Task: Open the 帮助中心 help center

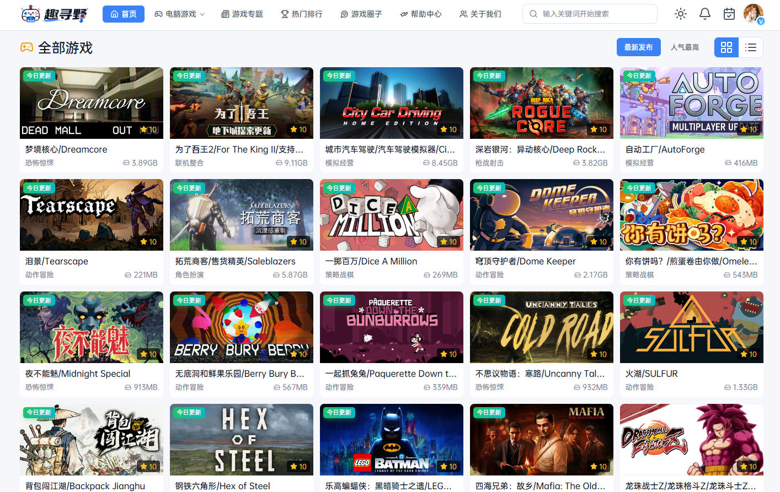Action: (421, 14)
